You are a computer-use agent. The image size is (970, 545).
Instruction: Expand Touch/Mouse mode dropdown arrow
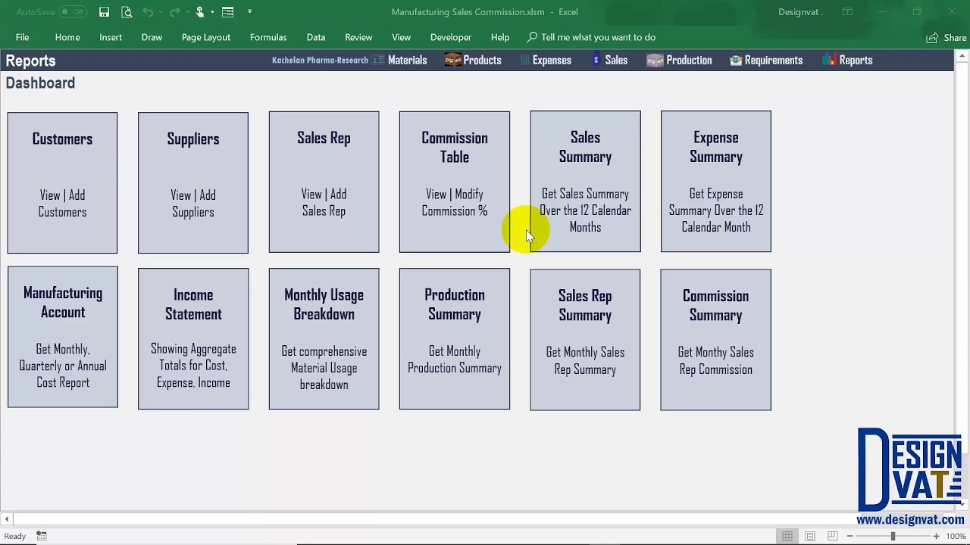pos(212,12)
